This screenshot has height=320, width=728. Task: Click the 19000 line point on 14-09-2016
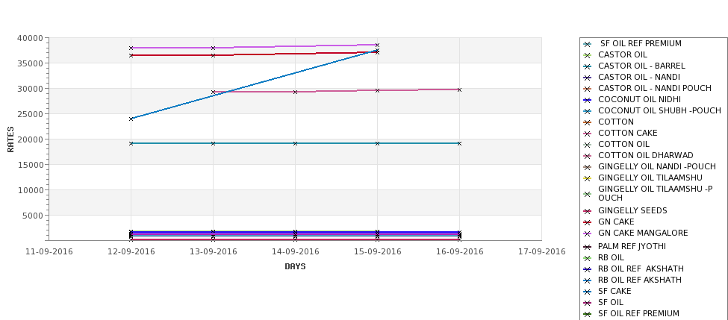point(295,143)
